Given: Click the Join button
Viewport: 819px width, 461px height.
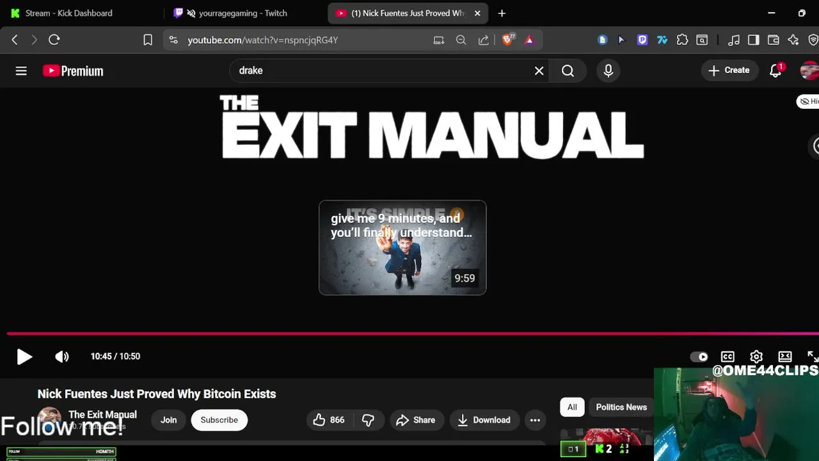Looking at the screenshot, I should 168,420.
